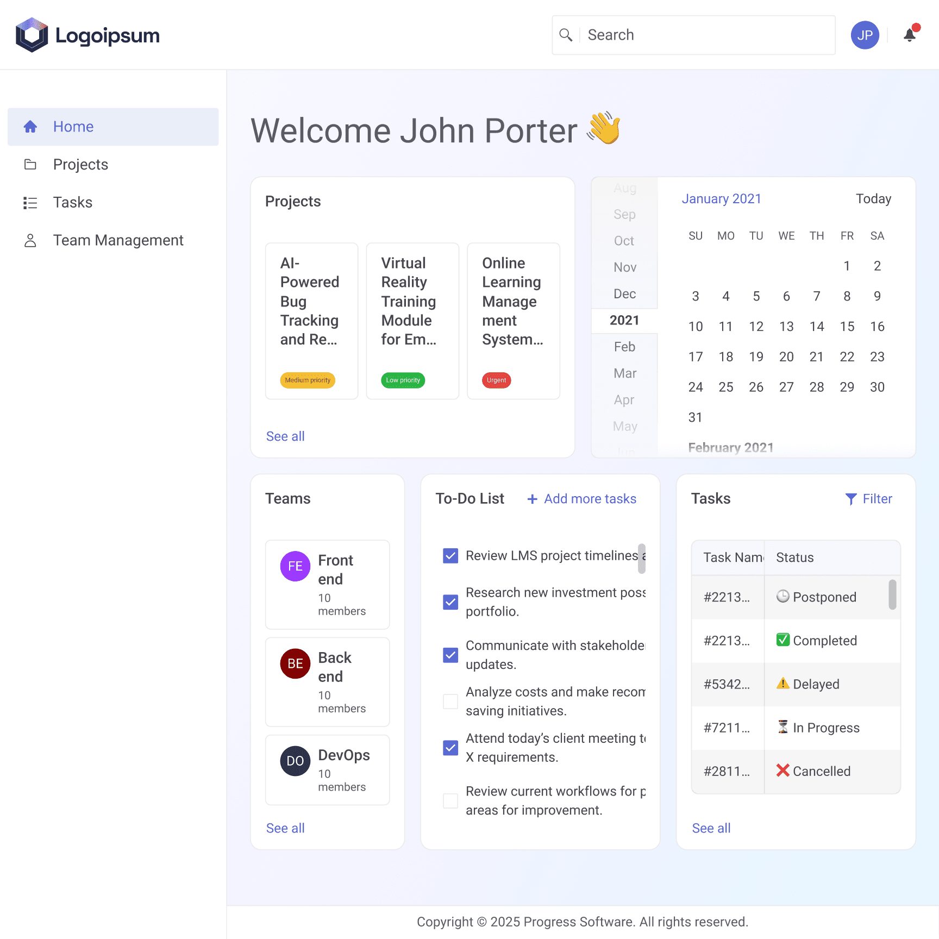
Task: Click the JP profile avatar
Action: coord(865,35)
